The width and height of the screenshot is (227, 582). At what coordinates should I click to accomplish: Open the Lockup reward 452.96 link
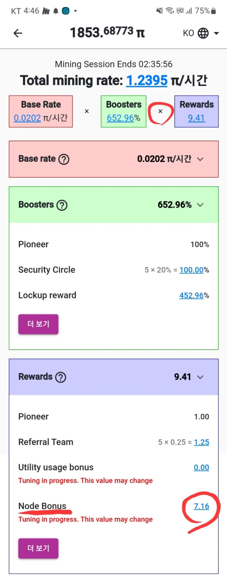pos(192,296)
